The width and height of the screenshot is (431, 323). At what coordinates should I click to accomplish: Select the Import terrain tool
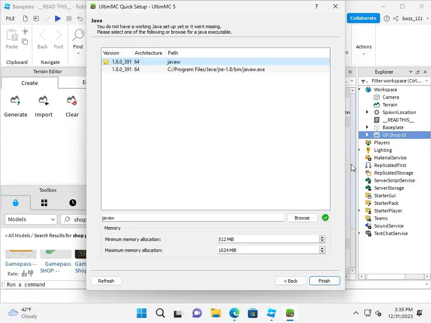pos(44,107)
